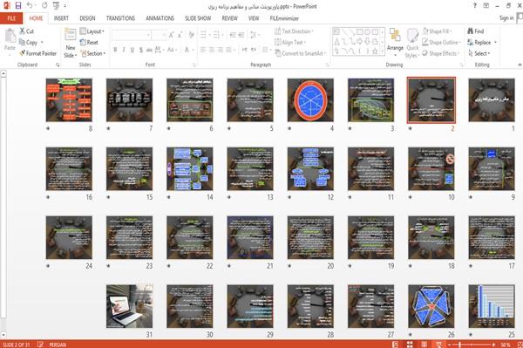This screenshot has width=523, height=348.
Task: Click the Replace button
Action: 482,43
